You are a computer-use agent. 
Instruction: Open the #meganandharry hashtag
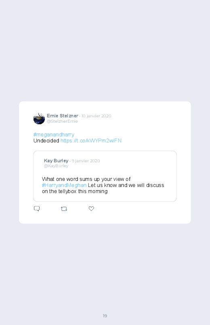coord(54,134)
